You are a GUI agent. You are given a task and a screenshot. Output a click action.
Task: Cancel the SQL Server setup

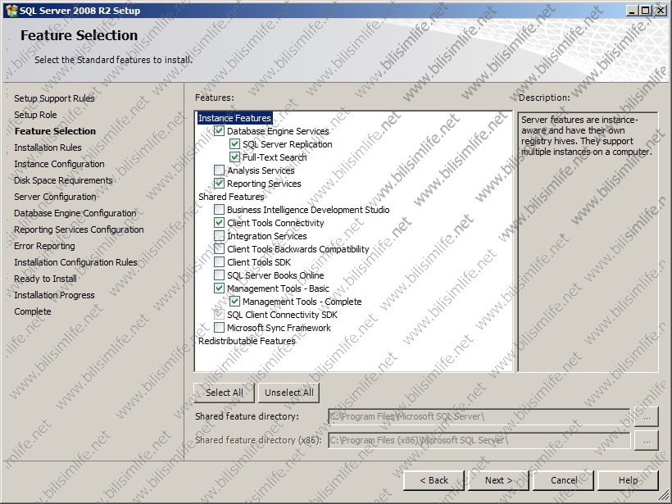(x=563, y=480)
